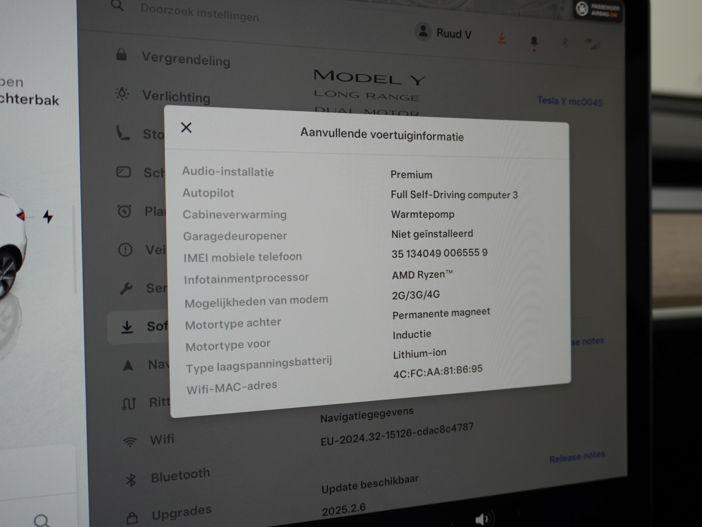The image size is (702, 527).
Task: Select the Niet geïnstalleerd value
Action: click(432, 234)
